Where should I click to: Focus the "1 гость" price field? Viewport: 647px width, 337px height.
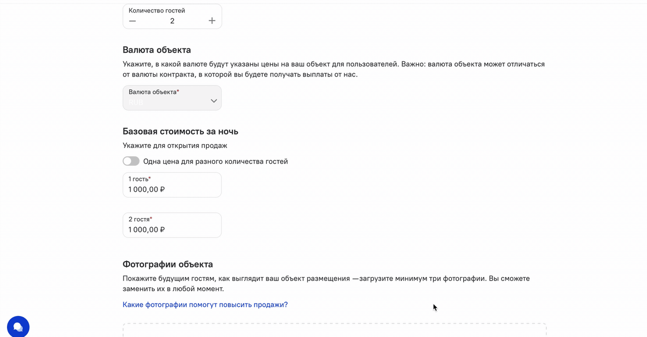click(172, 185)
